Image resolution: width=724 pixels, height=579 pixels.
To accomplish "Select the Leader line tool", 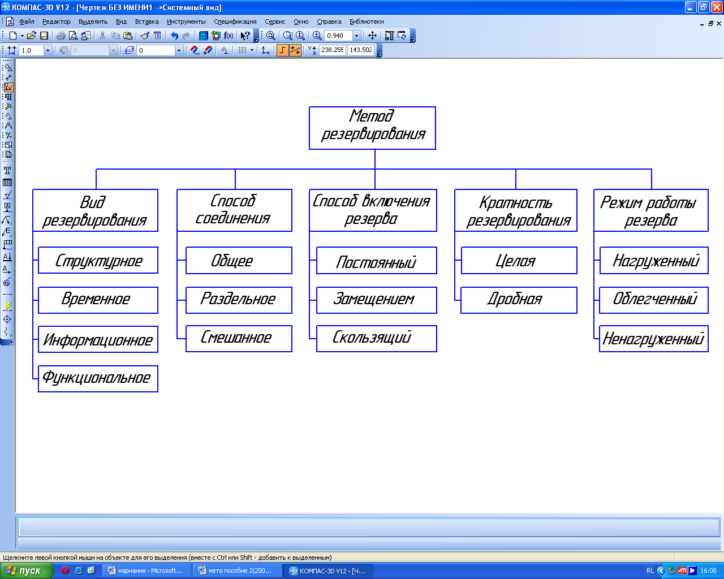I will click(x=7, y=220).
